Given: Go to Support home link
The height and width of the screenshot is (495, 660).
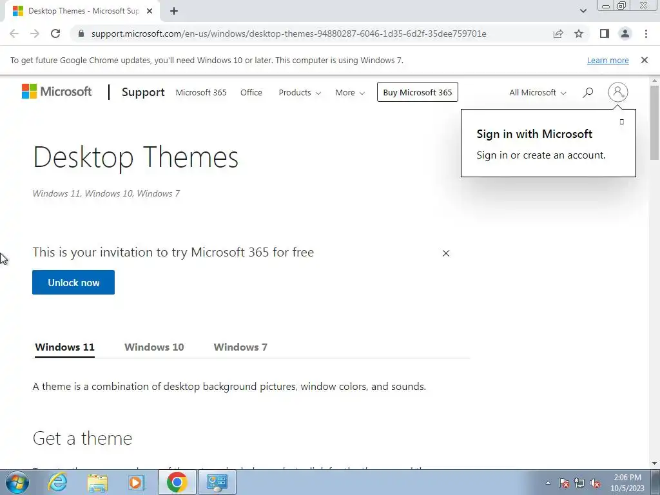Looking at the screenshot, I should pyautogui.click(x=143, y=92).
